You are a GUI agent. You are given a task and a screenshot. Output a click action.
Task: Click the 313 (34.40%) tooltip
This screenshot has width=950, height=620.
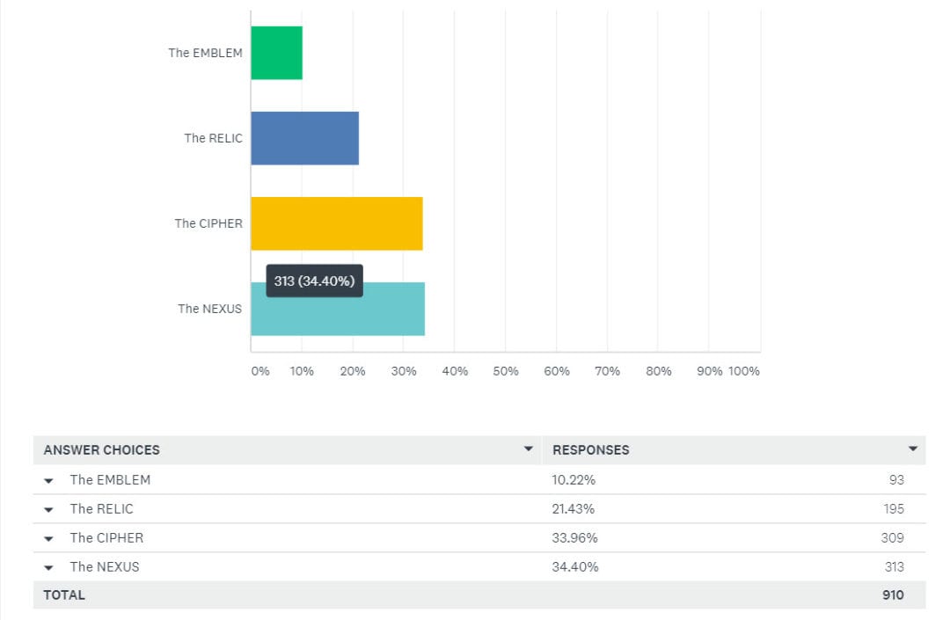[314, 281]
